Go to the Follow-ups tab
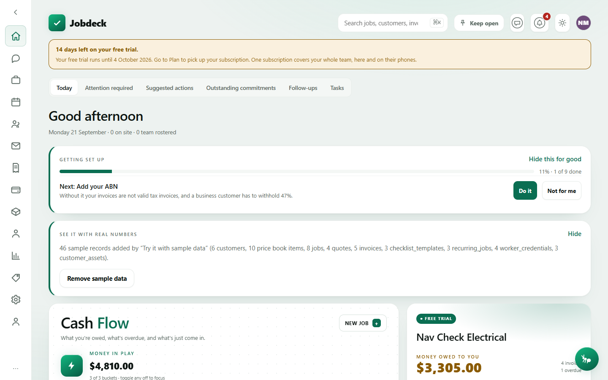The width and height of the screenshot is (608, 380). 303,88
